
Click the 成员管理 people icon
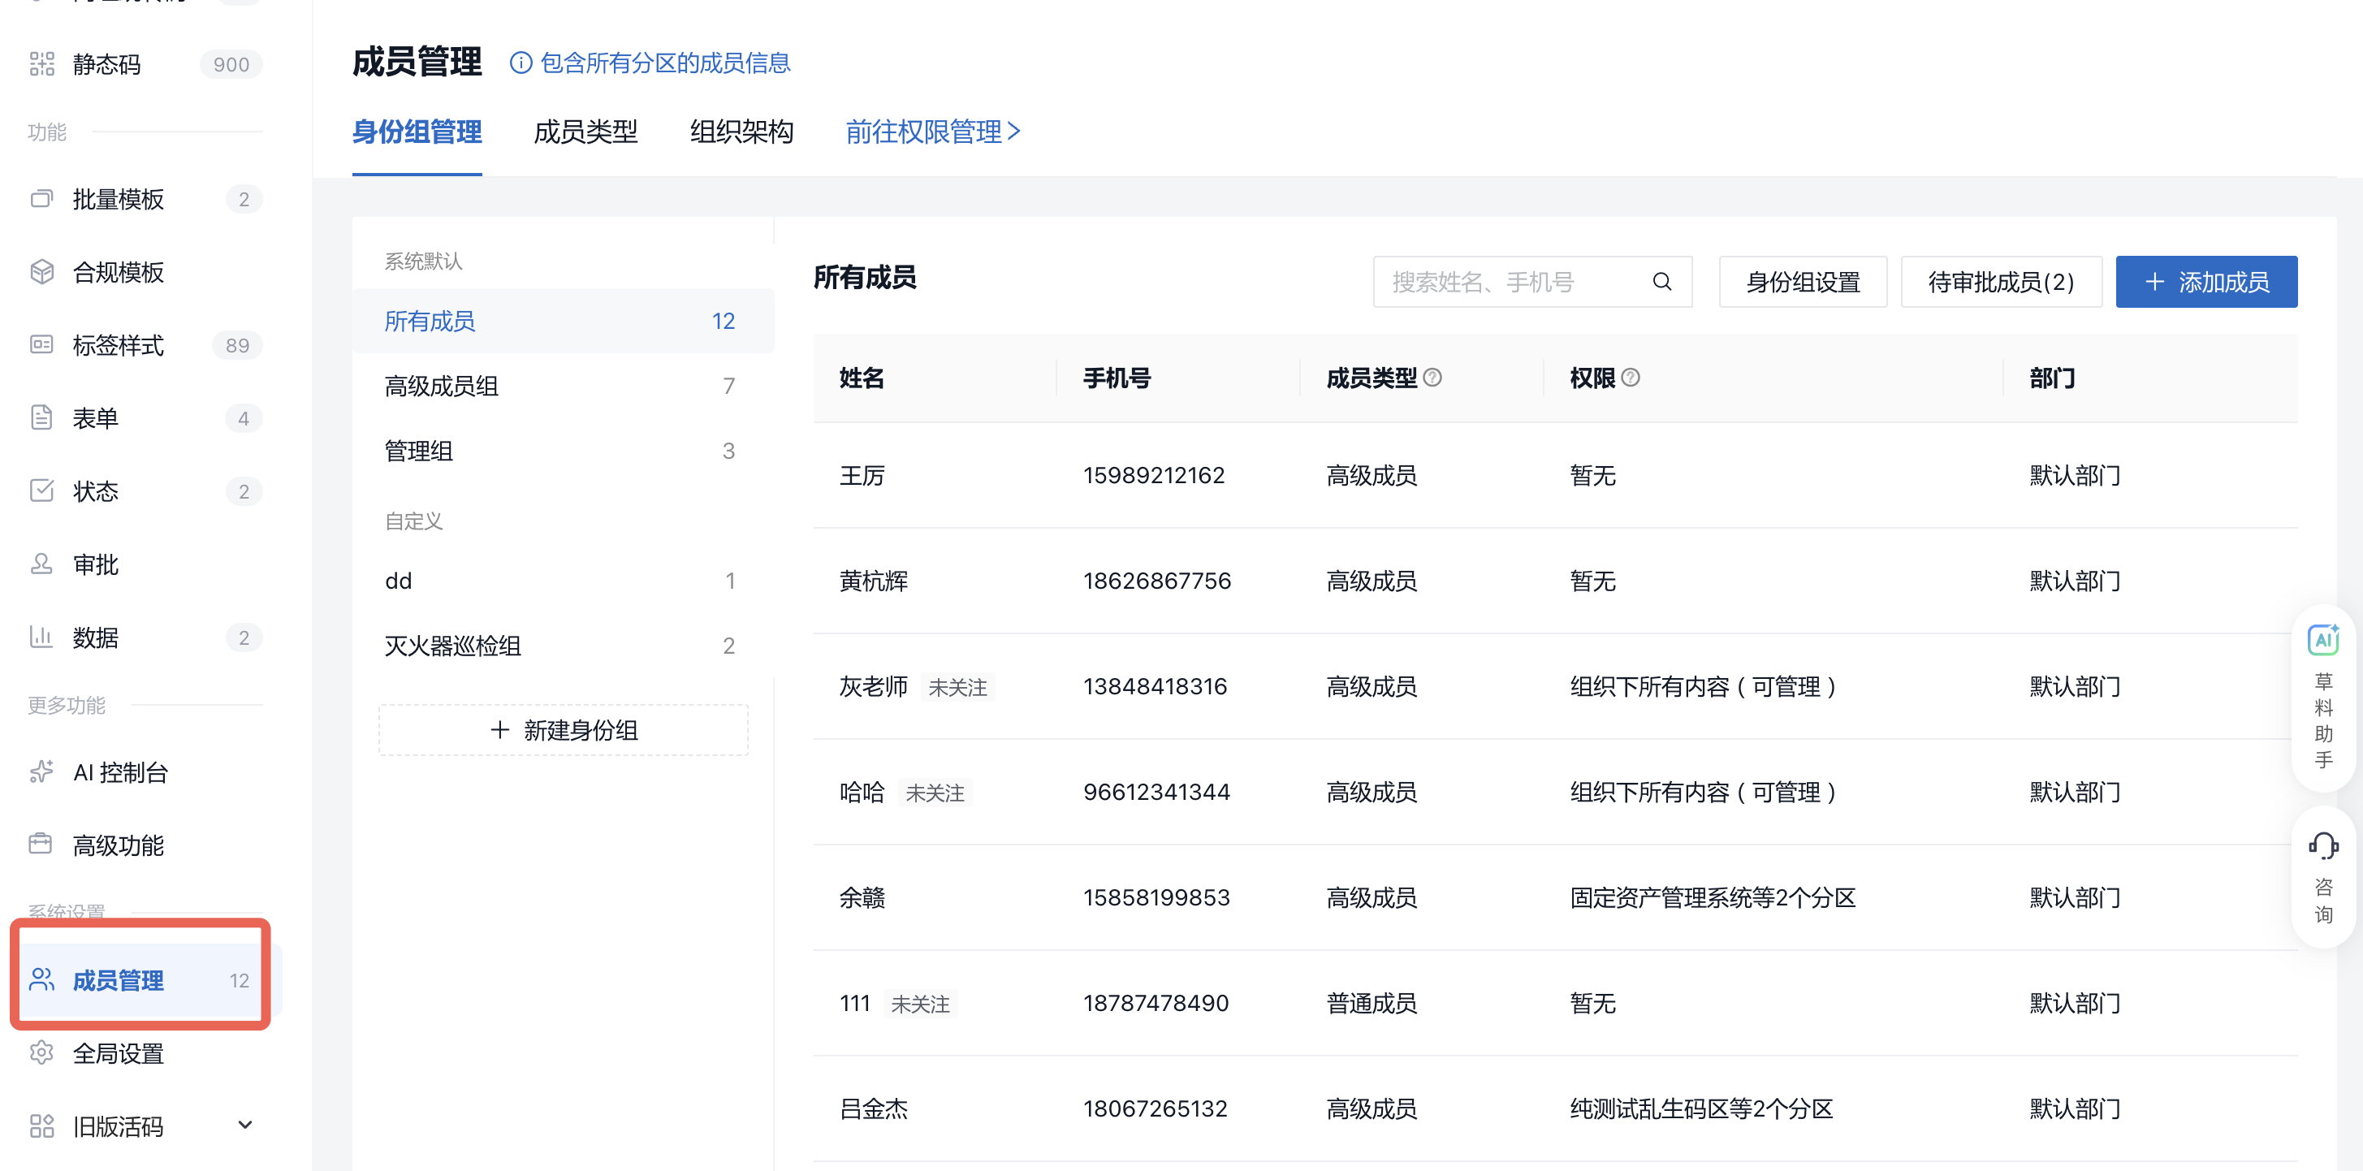pyautogui.click(x=41, y=979)
